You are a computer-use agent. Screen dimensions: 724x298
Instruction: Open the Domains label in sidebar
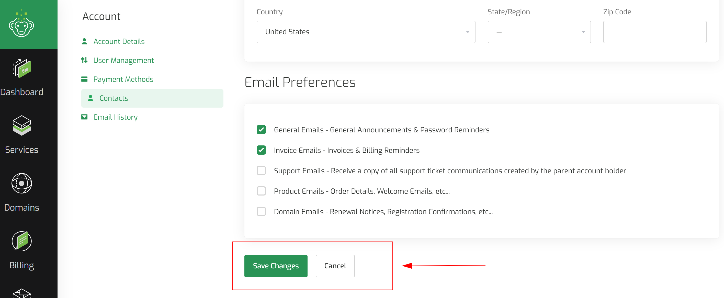point(22,207)
